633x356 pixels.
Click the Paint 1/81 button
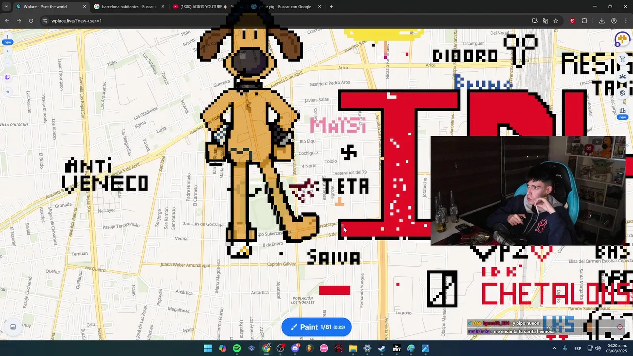[x=316, y=327]
